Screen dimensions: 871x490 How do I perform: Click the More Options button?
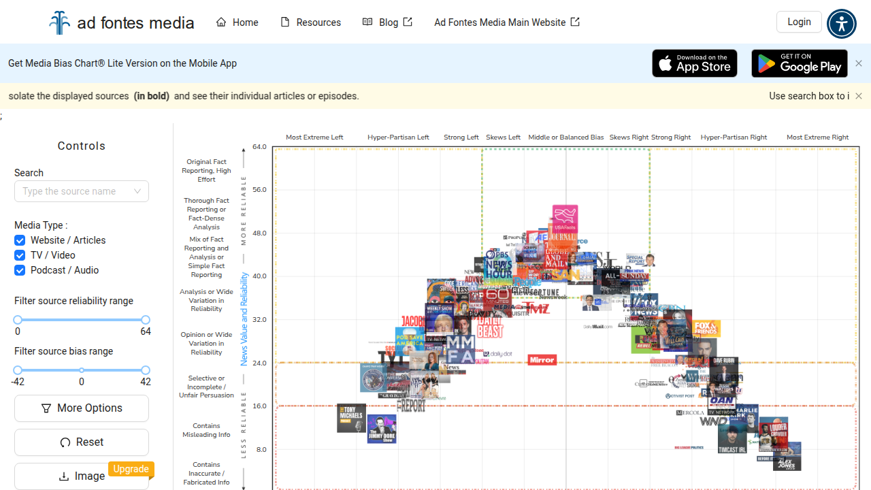pyautogui.click(x=82, y=408)
